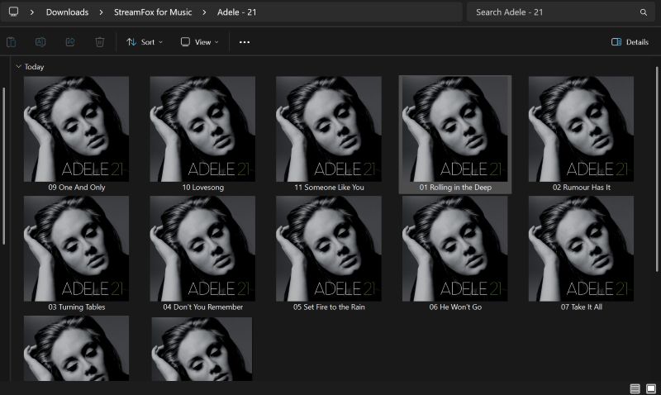Click the Paste icon in toolbar
Screen dimensions: 661x395
pos(12,42)
